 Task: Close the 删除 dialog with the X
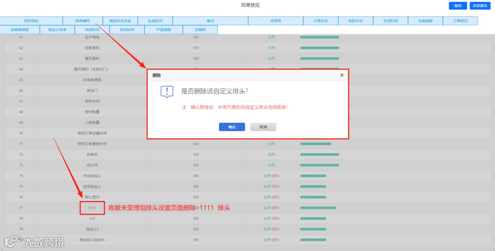pos(341,76)
